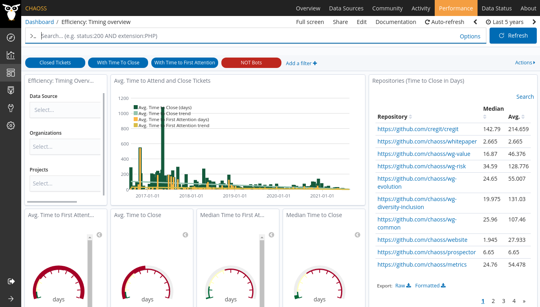Expand the sidebar with the arrow icon

(11, 299)
